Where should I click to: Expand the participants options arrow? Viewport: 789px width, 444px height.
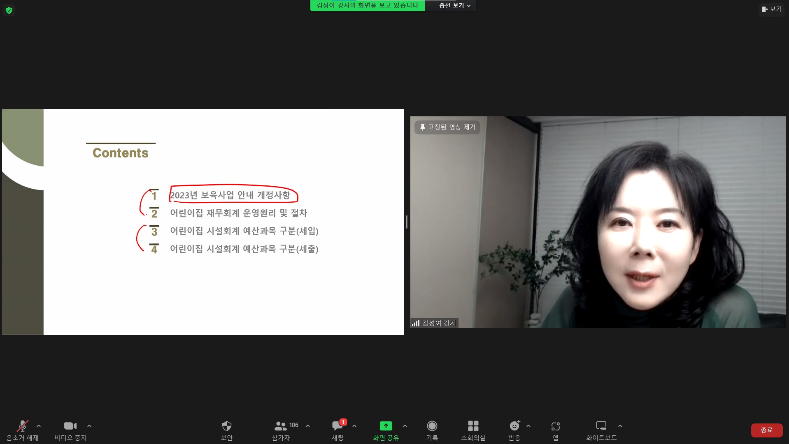pos(308,426)
